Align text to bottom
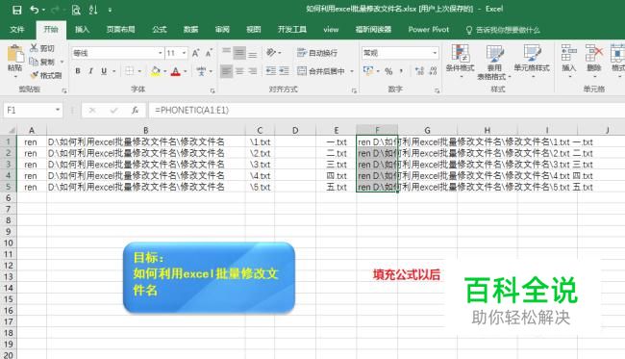Screen dimensions: 625x359 tap(252, 53)
